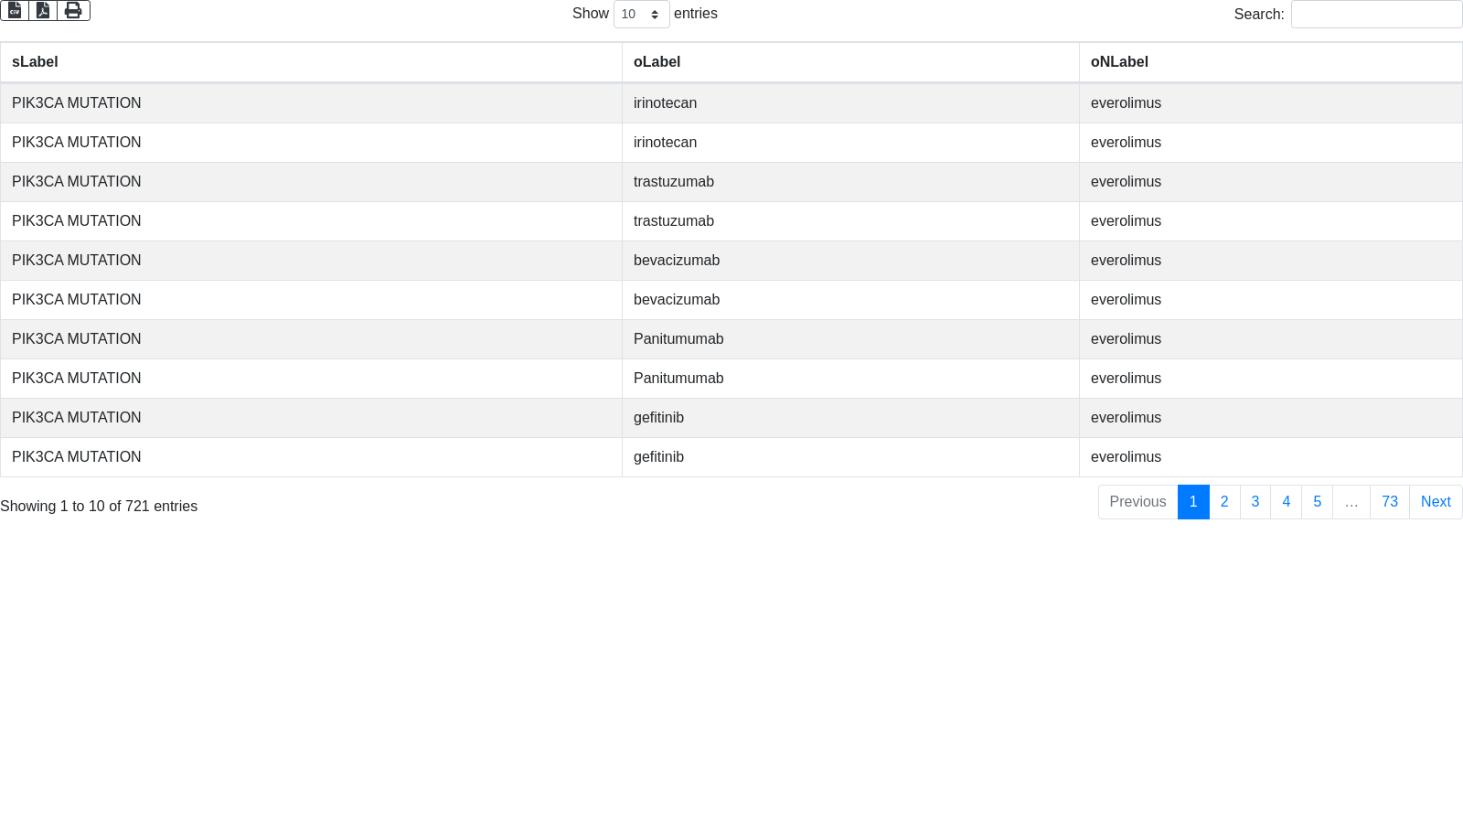Screen dimensions: 1463x823
Task: Go to last page 73
Action: pyautogui.click(x=1389, y=502)
